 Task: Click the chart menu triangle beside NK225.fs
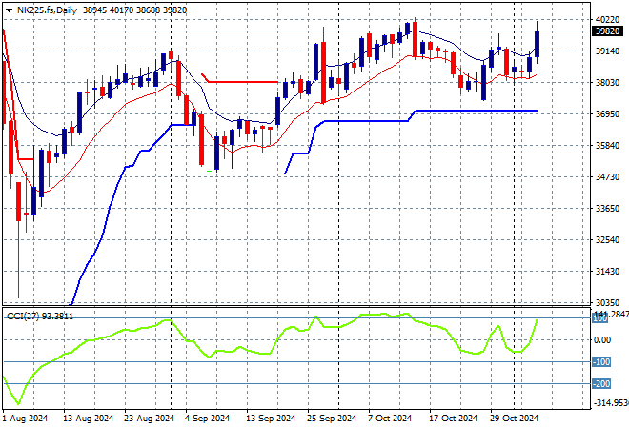(x=9, y=10)
